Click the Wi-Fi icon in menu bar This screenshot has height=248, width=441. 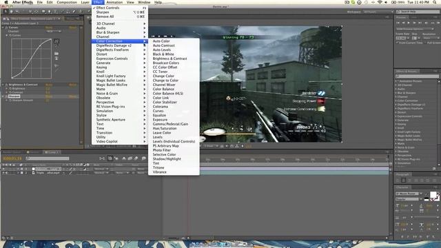(x=380, y=2)
